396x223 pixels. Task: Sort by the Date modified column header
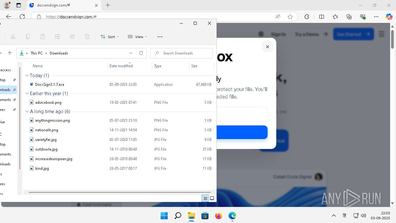click(121, 66)
